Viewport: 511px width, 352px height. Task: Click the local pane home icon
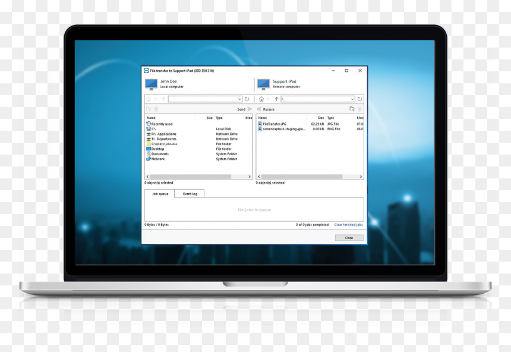149,99
